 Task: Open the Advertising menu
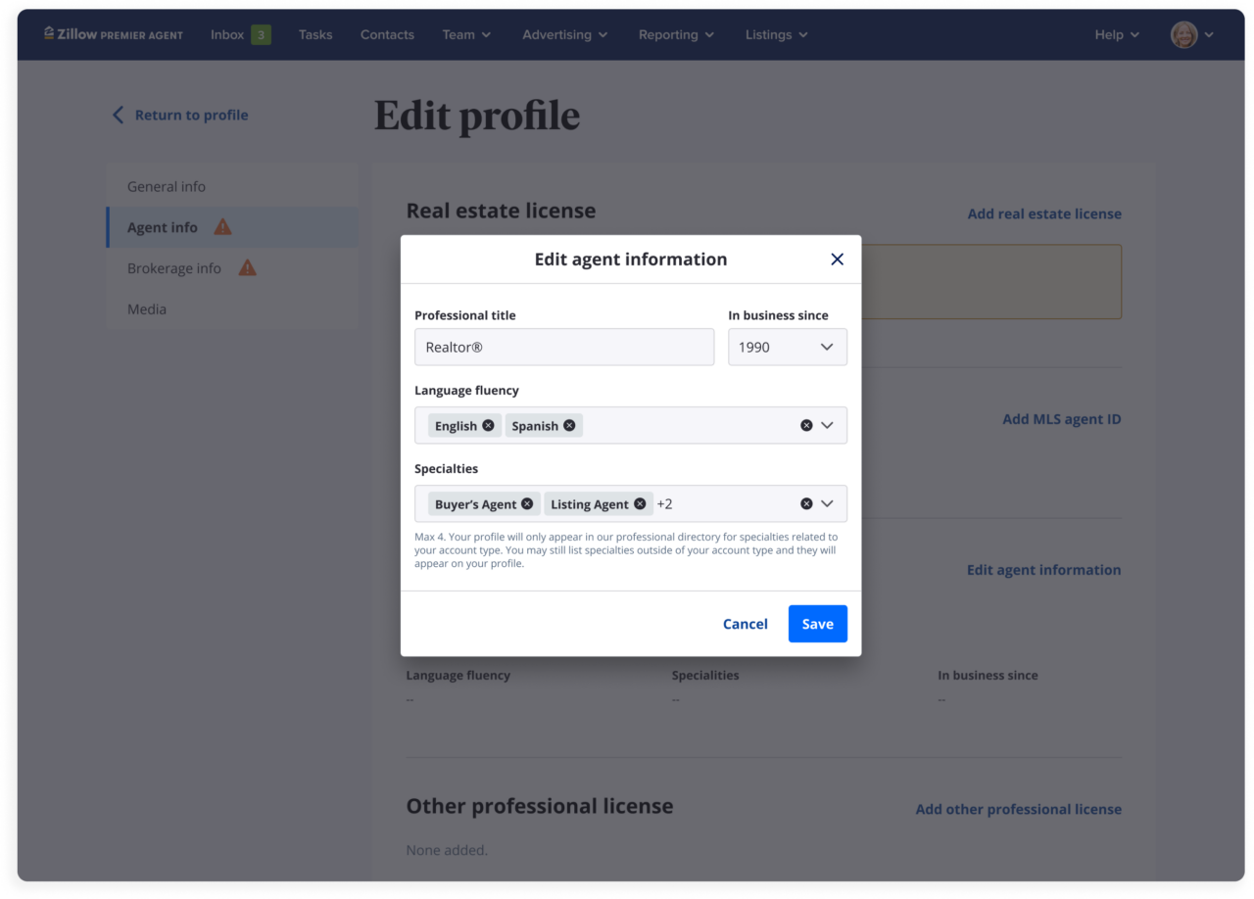pyautogui.click(x=564, y=34)
